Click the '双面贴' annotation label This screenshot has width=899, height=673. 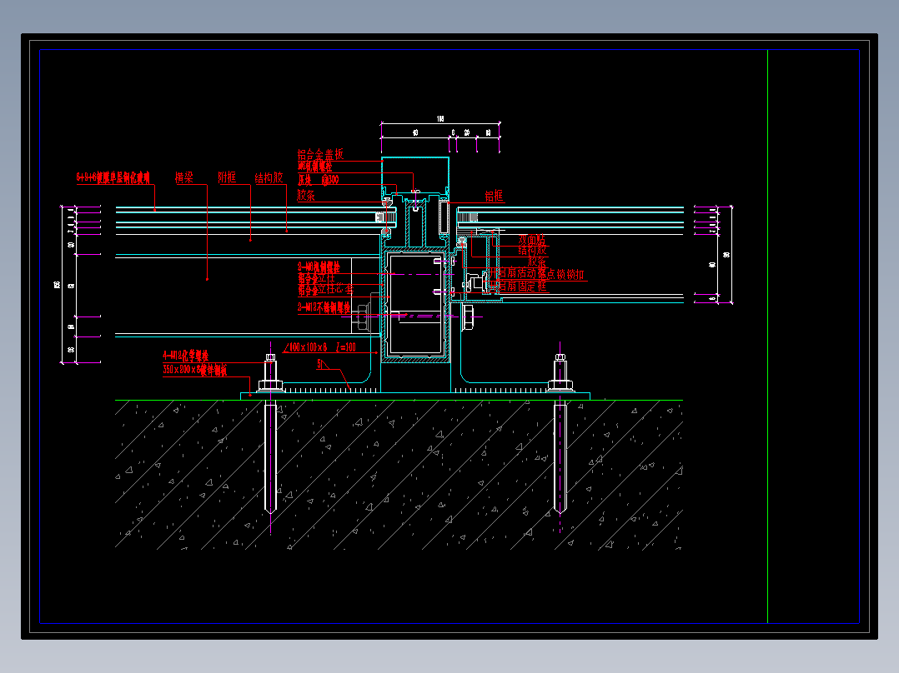(532, 239)
